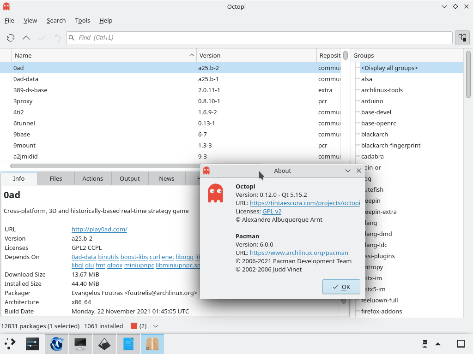Select the 6tunnel package row

pos(170,123)
